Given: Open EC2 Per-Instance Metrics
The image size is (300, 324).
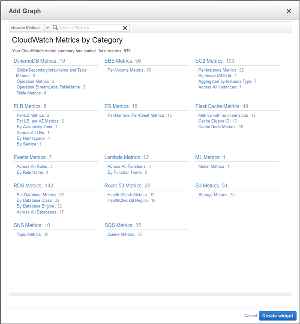Looking at the screenshot, I should pyautogui.click(x=217, y=70).
